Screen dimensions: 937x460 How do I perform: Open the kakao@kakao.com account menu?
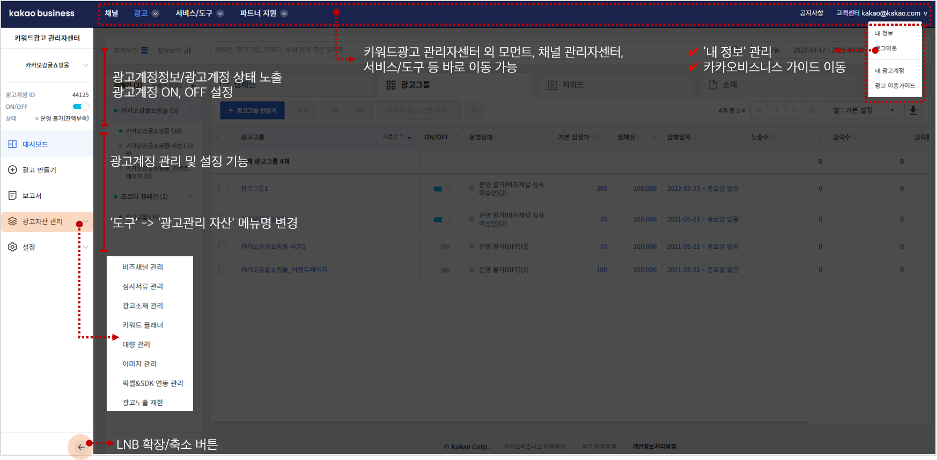(895, 13)
